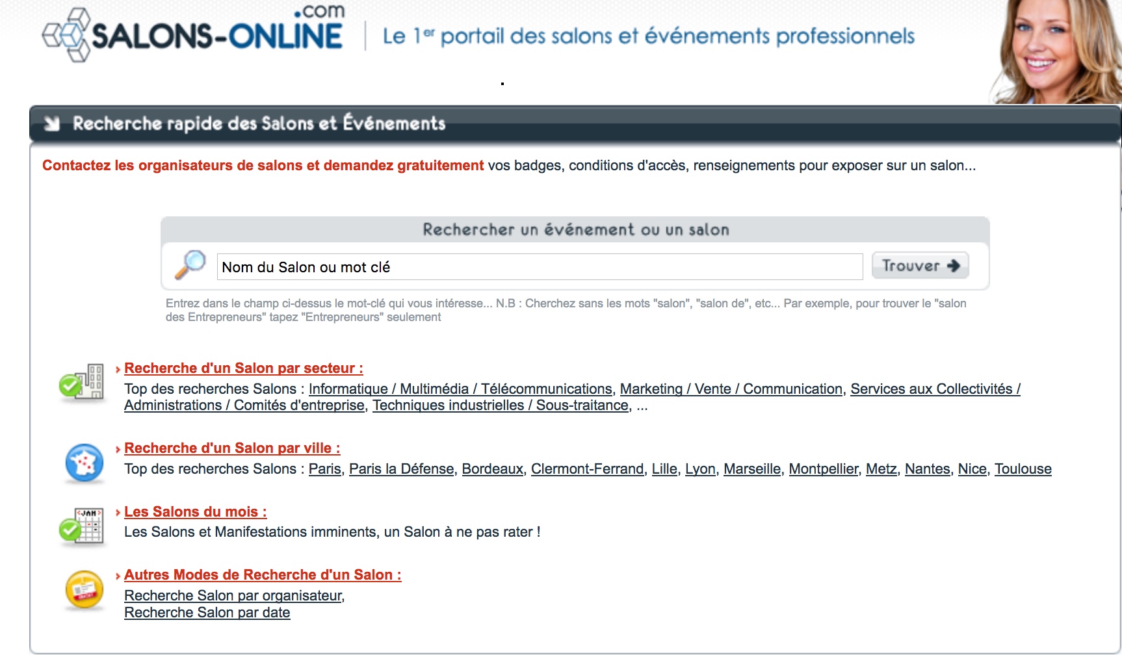Click the magnifying glass search icon
The width and height of the screenshot is (1122, 655).
click(x=190, y=264)
